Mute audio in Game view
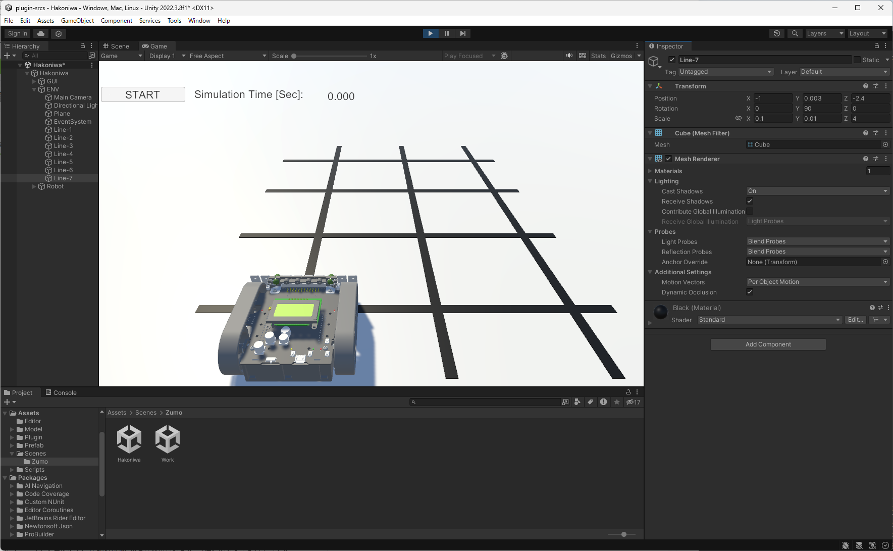Screen dimensions: 893x551 tap(569, 56)
